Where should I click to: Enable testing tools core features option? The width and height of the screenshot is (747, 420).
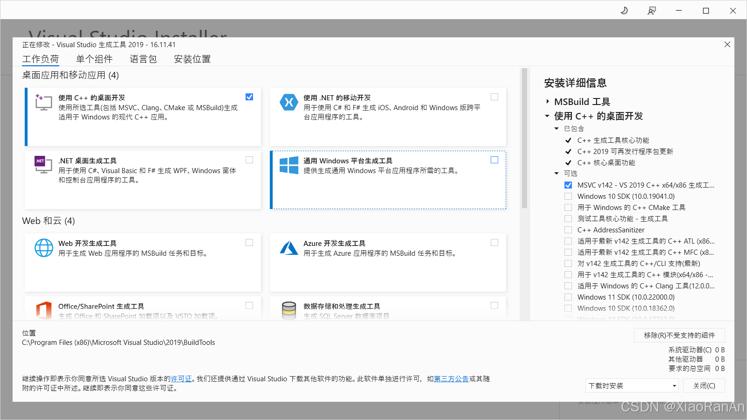(568, 219)
